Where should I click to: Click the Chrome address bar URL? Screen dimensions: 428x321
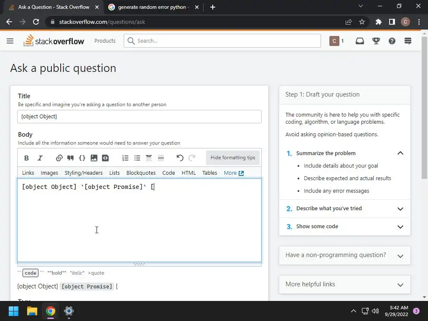102,22
